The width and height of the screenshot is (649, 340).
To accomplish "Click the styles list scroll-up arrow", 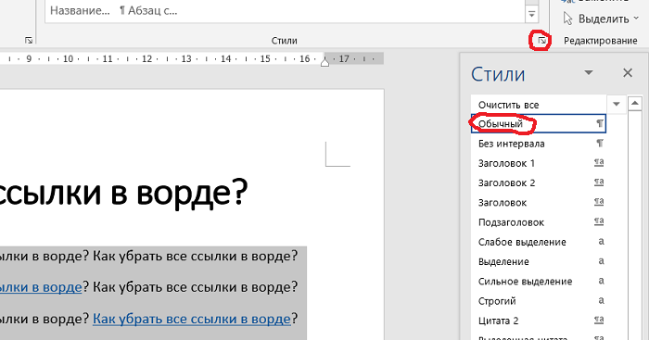I will pyautogui.click(x=634, y=104).
